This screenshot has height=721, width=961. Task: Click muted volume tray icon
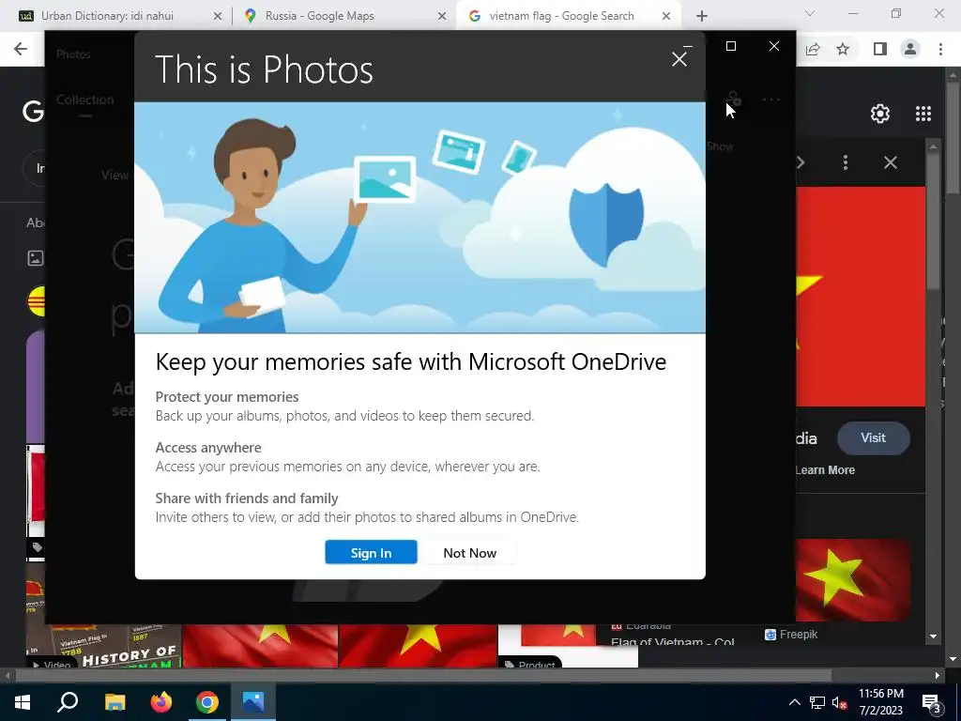point(840,702)
